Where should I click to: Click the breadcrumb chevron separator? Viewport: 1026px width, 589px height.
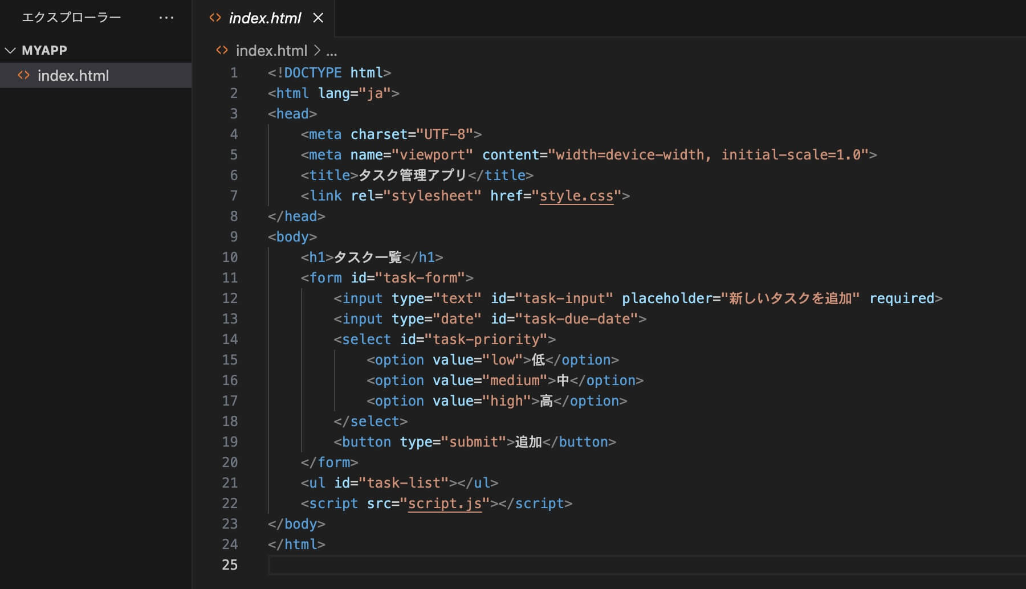coord(317,50)
